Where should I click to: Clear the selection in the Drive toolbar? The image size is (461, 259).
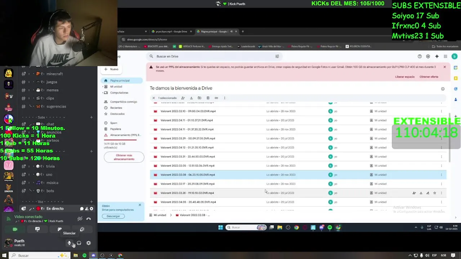[153, 98]
